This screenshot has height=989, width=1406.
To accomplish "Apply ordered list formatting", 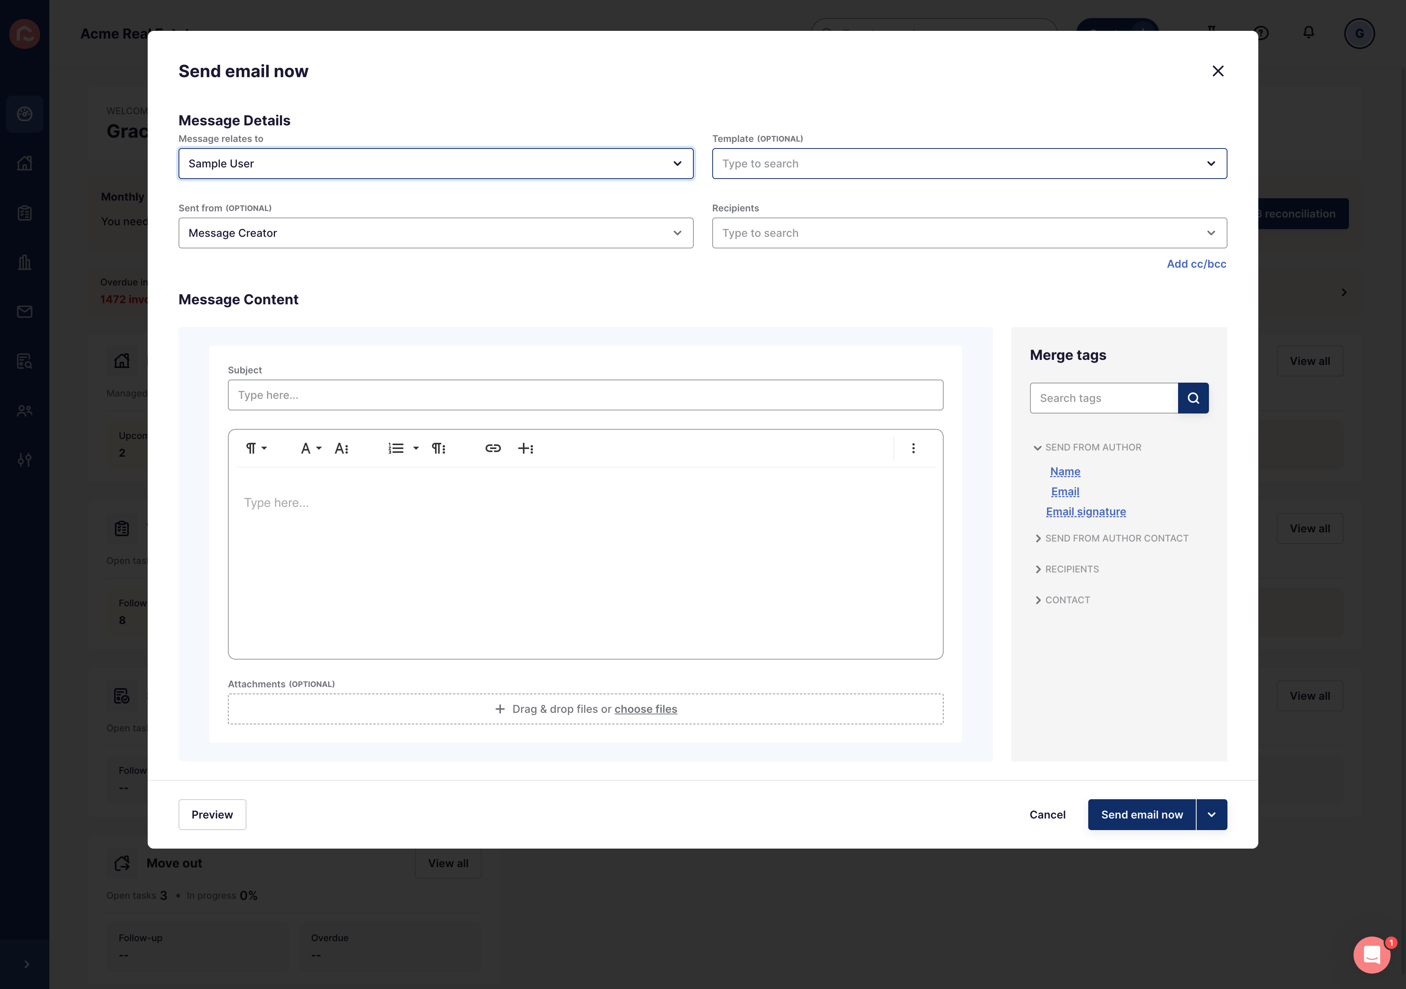I will (396, 448).
